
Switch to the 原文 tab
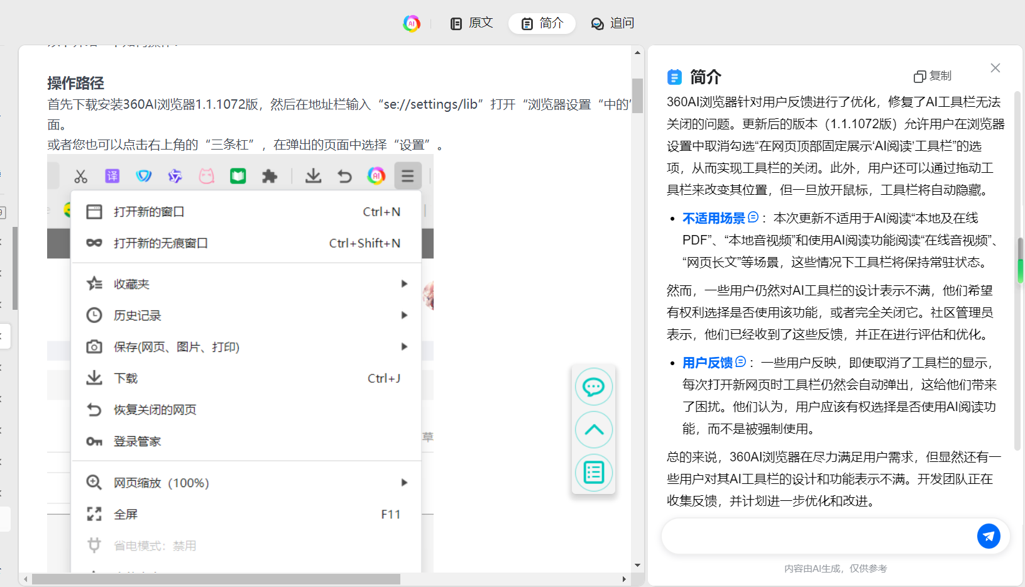471,23
